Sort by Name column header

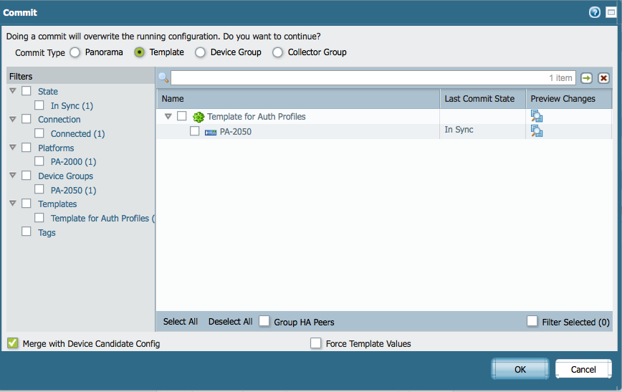298,99
